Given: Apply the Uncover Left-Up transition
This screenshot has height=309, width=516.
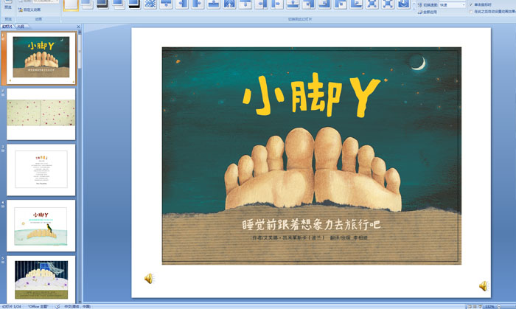Looking at the screenshot, I should point(324,4).
